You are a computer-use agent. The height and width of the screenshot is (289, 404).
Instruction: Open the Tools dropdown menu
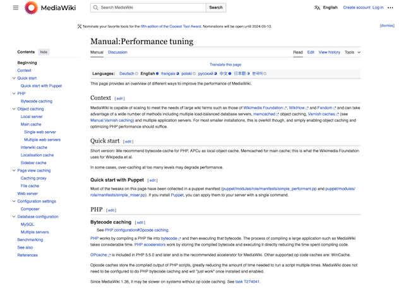tap(352, 52)
